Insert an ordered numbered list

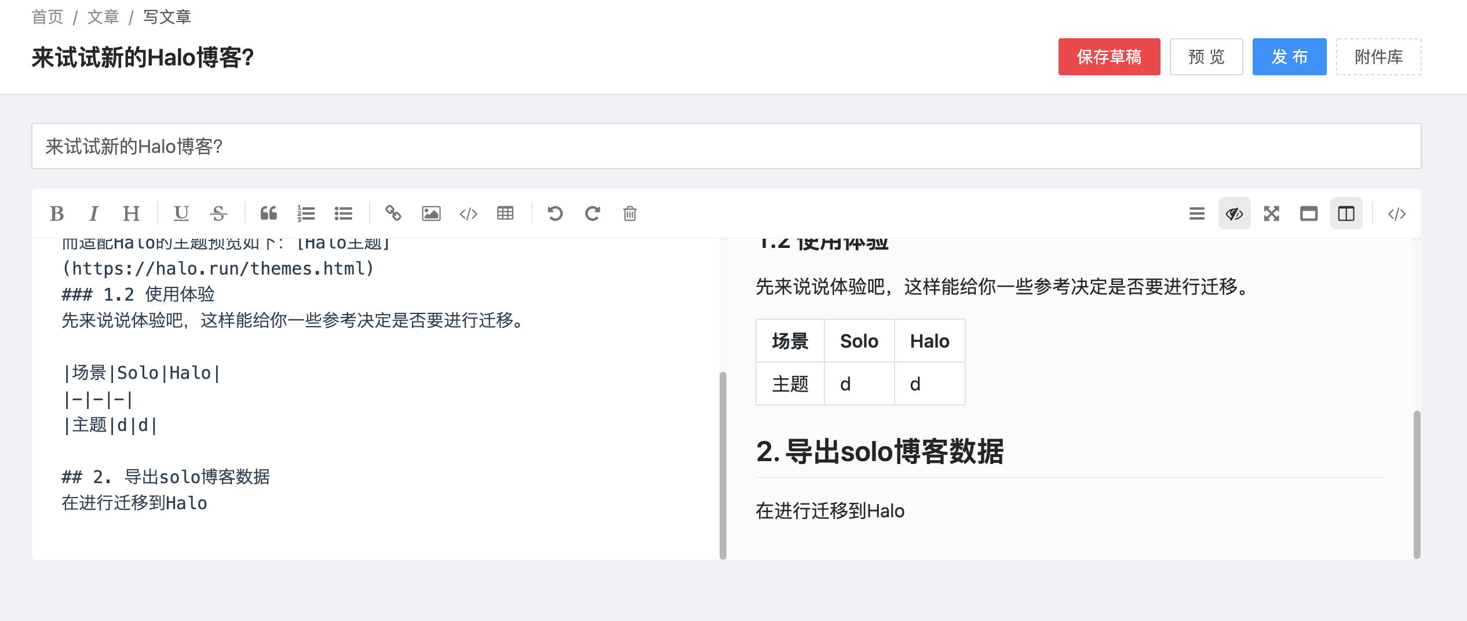click(x=306, y=214)
